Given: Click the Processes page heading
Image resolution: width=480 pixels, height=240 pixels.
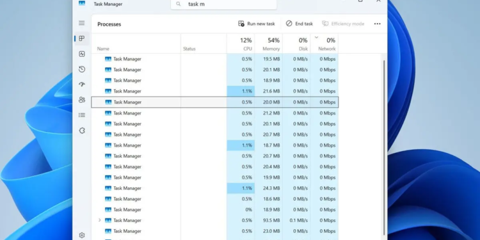Looking at the screenshot, I should [x=109, y=24].
